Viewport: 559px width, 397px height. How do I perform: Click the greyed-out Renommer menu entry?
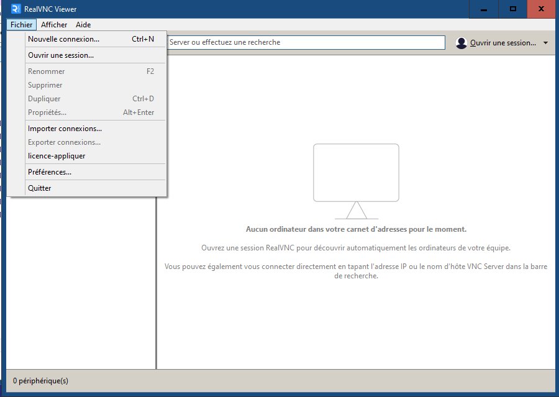point(95,71)
